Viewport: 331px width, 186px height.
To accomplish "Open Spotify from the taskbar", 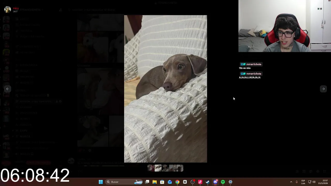I will [223, 182].
